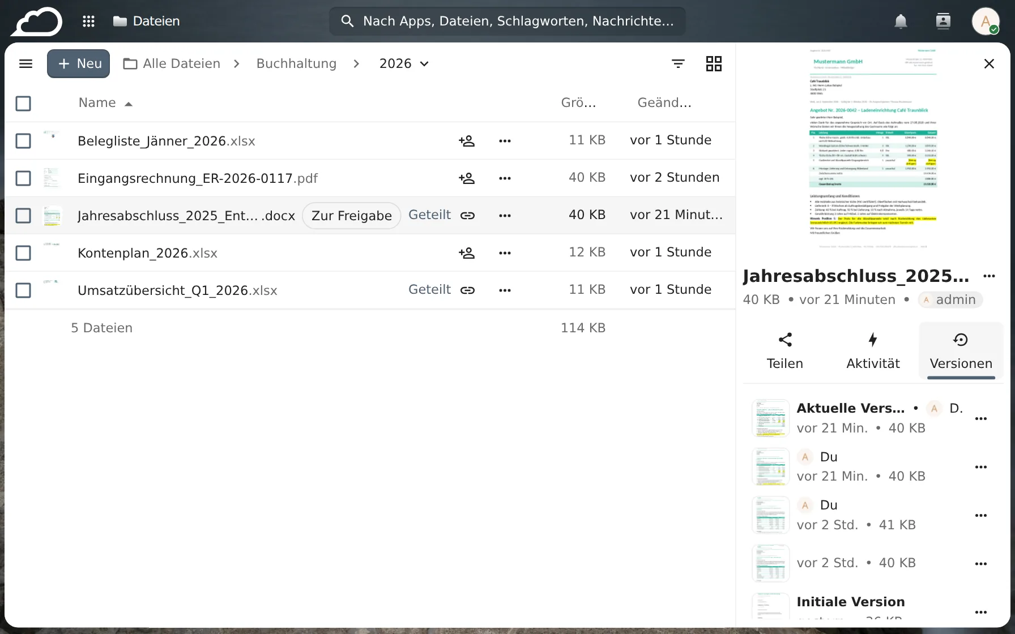Open actions menu for the Aktuelle Version entry
The image size is (1015, 634).
981,419
